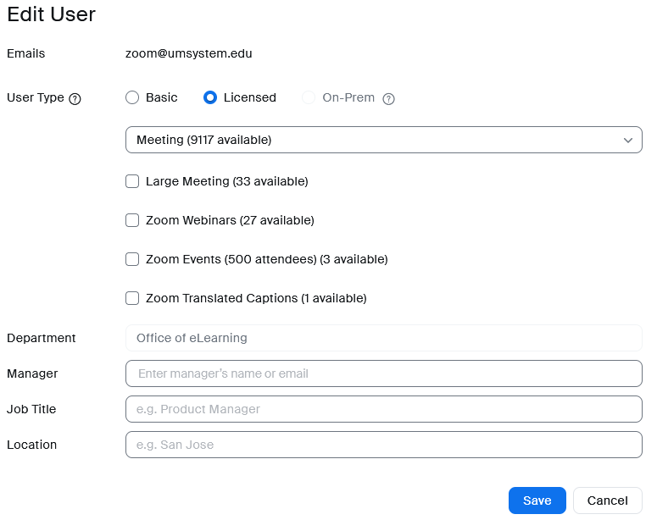Image resolution: width=657 pixels, height=531 pixels.
Task: Select the Basic user type
Action: 132,97
